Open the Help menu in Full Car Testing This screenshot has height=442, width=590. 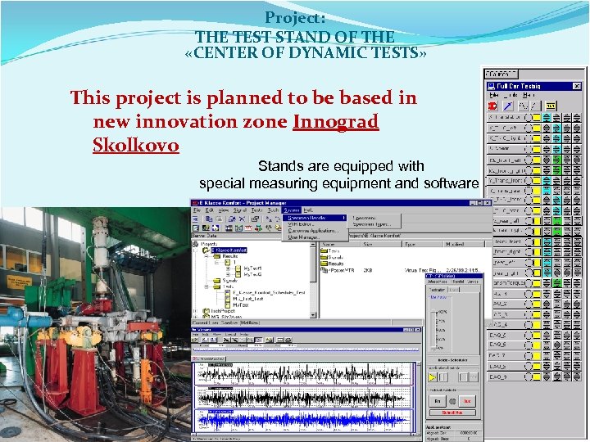click(x=529, y=95)
